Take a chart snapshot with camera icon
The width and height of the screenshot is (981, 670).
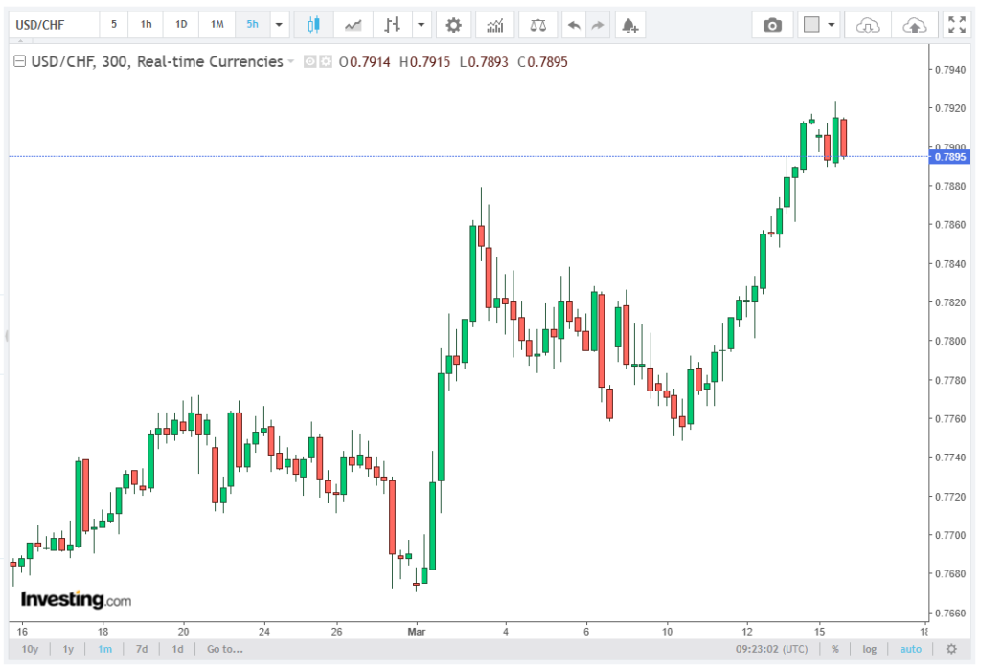point(772,25)
